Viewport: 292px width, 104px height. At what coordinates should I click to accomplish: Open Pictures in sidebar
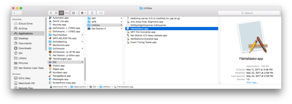coord(28,63)
